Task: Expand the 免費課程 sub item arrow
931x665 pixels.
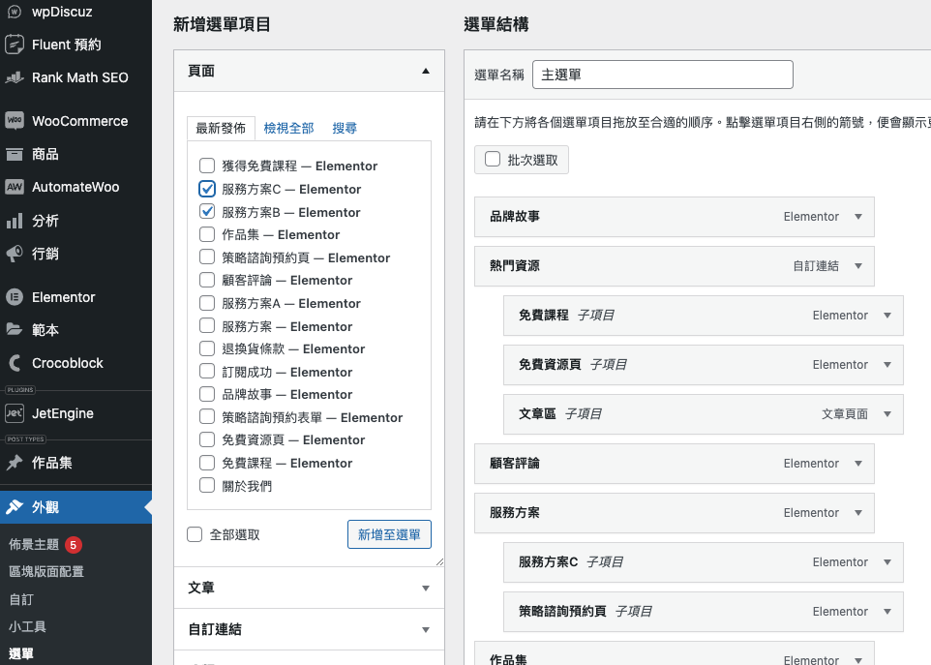Action: 887,316
